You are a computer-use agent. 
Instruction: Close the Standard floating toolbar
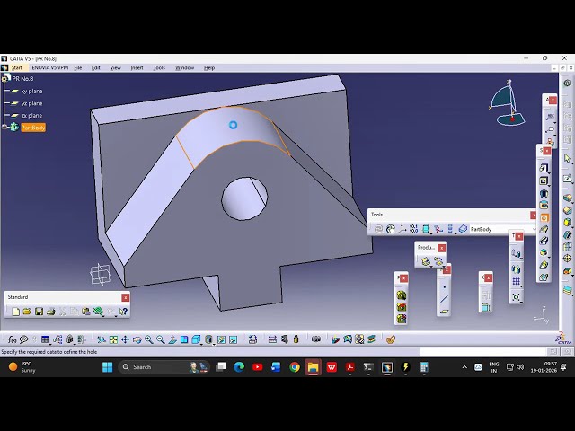125,297
